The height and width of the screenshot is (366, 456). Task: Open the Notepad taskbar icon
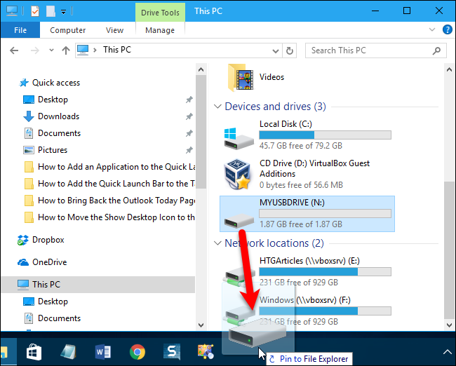(x=69, y=352)
